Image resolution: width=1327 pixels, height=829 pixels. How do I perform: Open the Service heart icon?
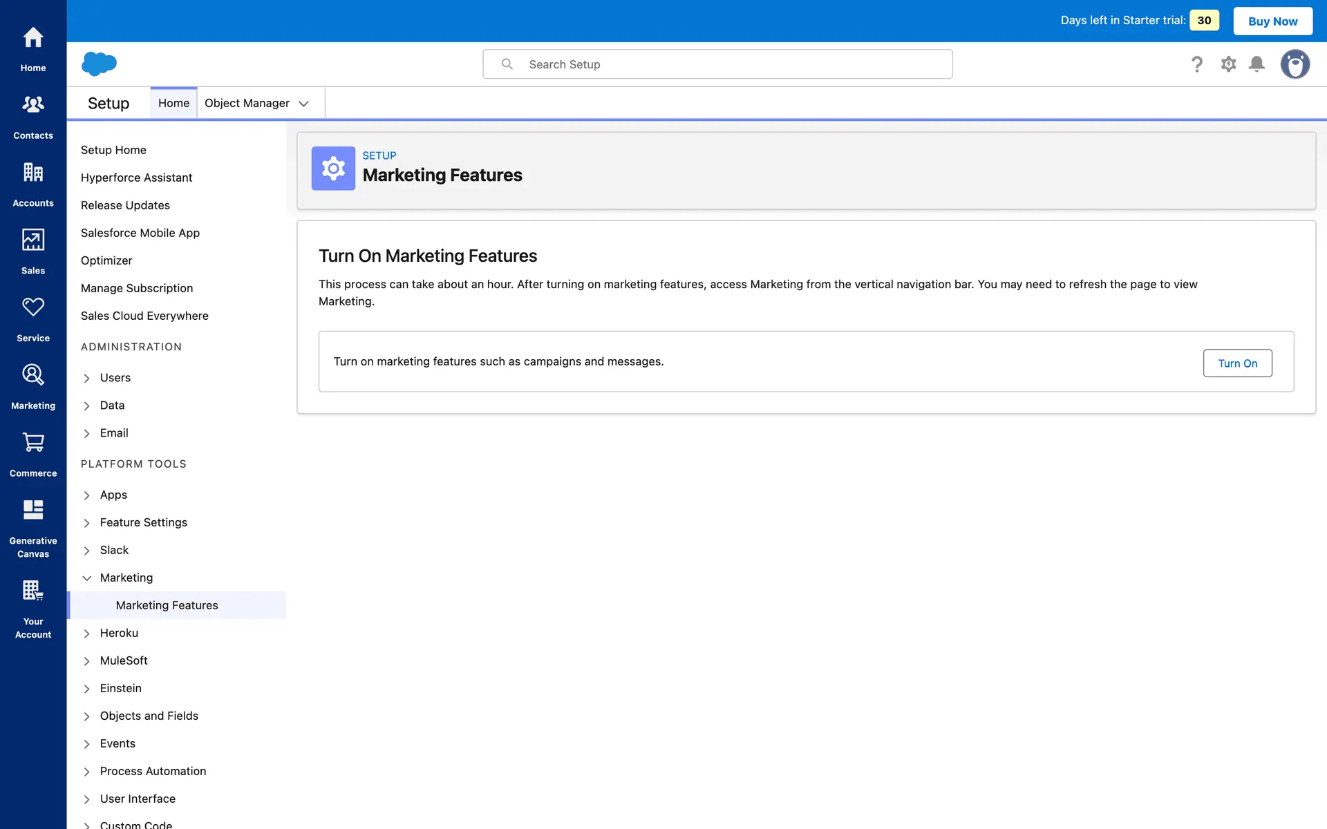(x=33, y=318)
